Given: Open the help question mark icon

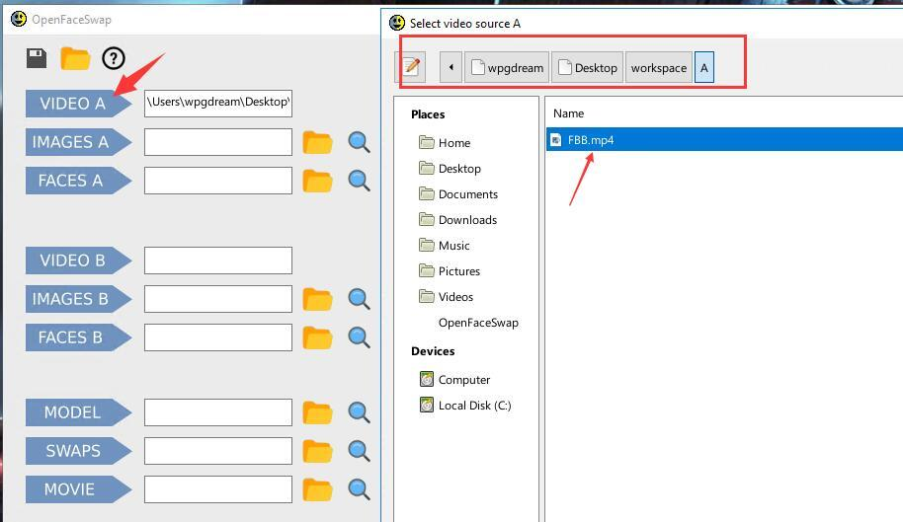Looking at the screenshot, I should (114, 58).
